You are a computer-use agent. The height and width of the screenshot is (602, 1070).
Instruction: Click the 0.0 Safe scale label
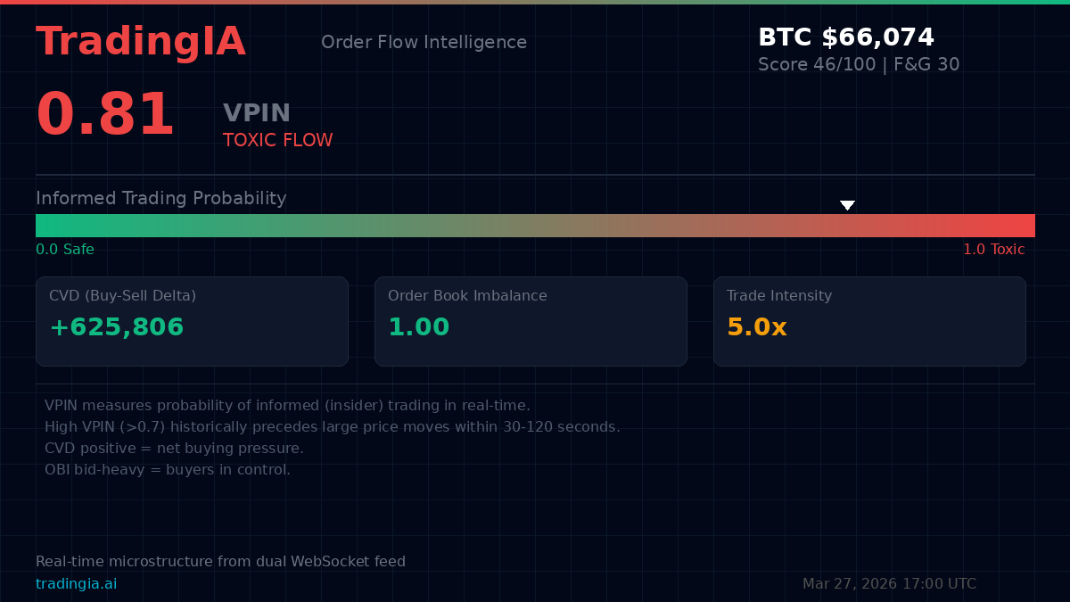[x=64, y=250]
